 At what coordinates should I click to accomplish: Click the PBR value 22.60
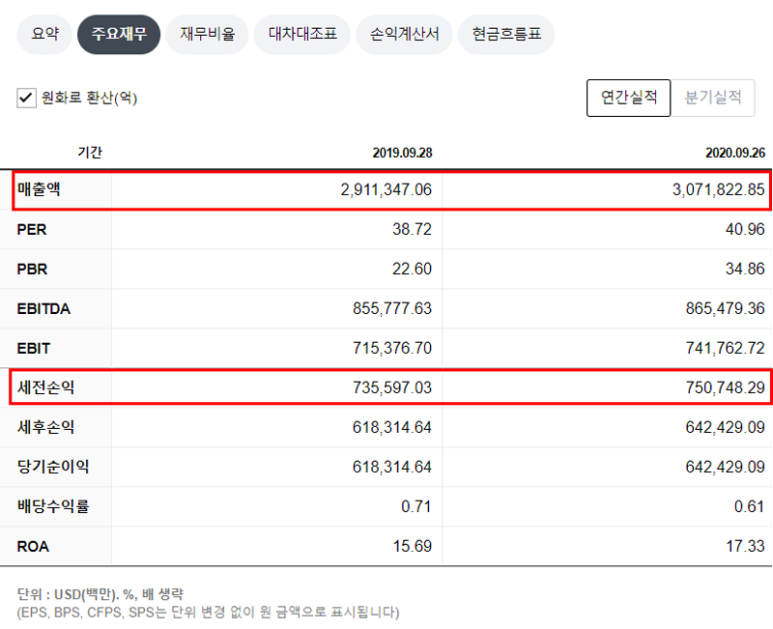point(413,269)
